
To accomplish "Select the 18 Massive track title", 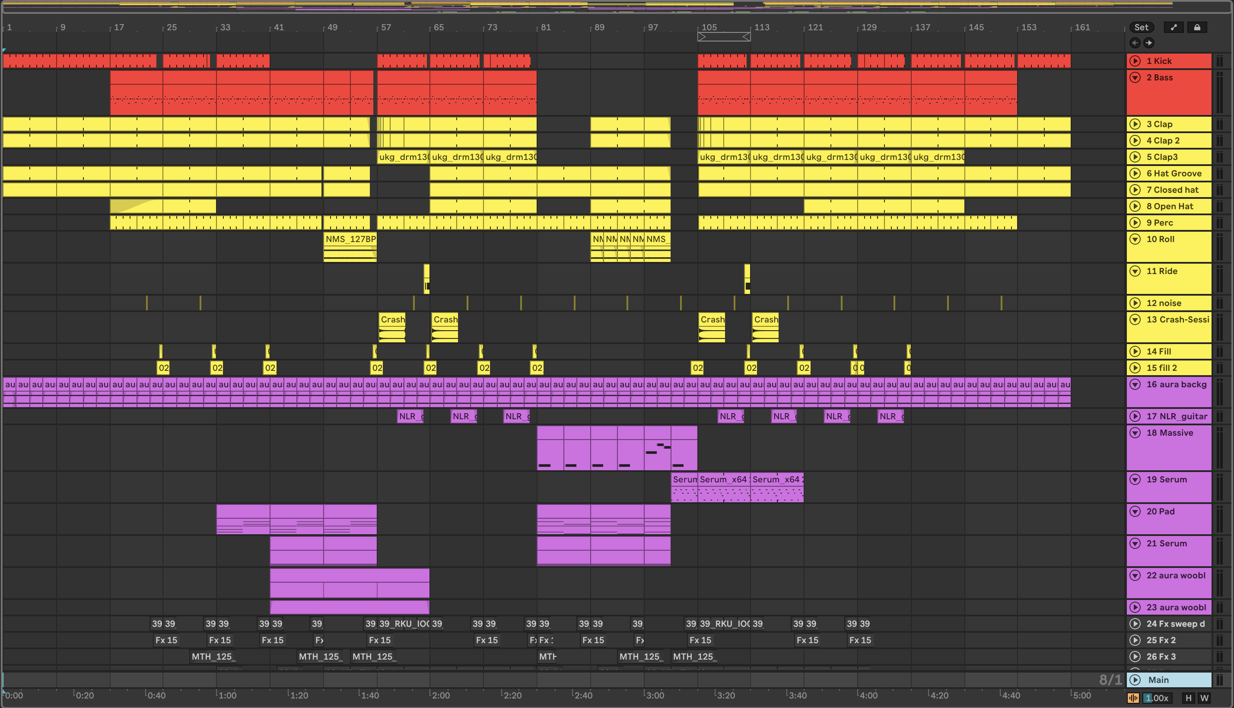I will click(x=1169, y=433).
